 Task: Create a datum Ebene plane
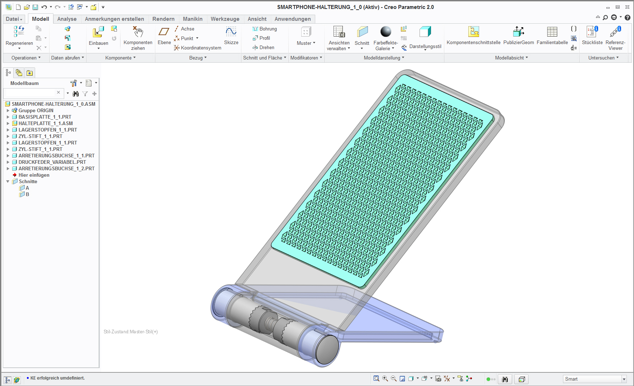coord(164,32)
